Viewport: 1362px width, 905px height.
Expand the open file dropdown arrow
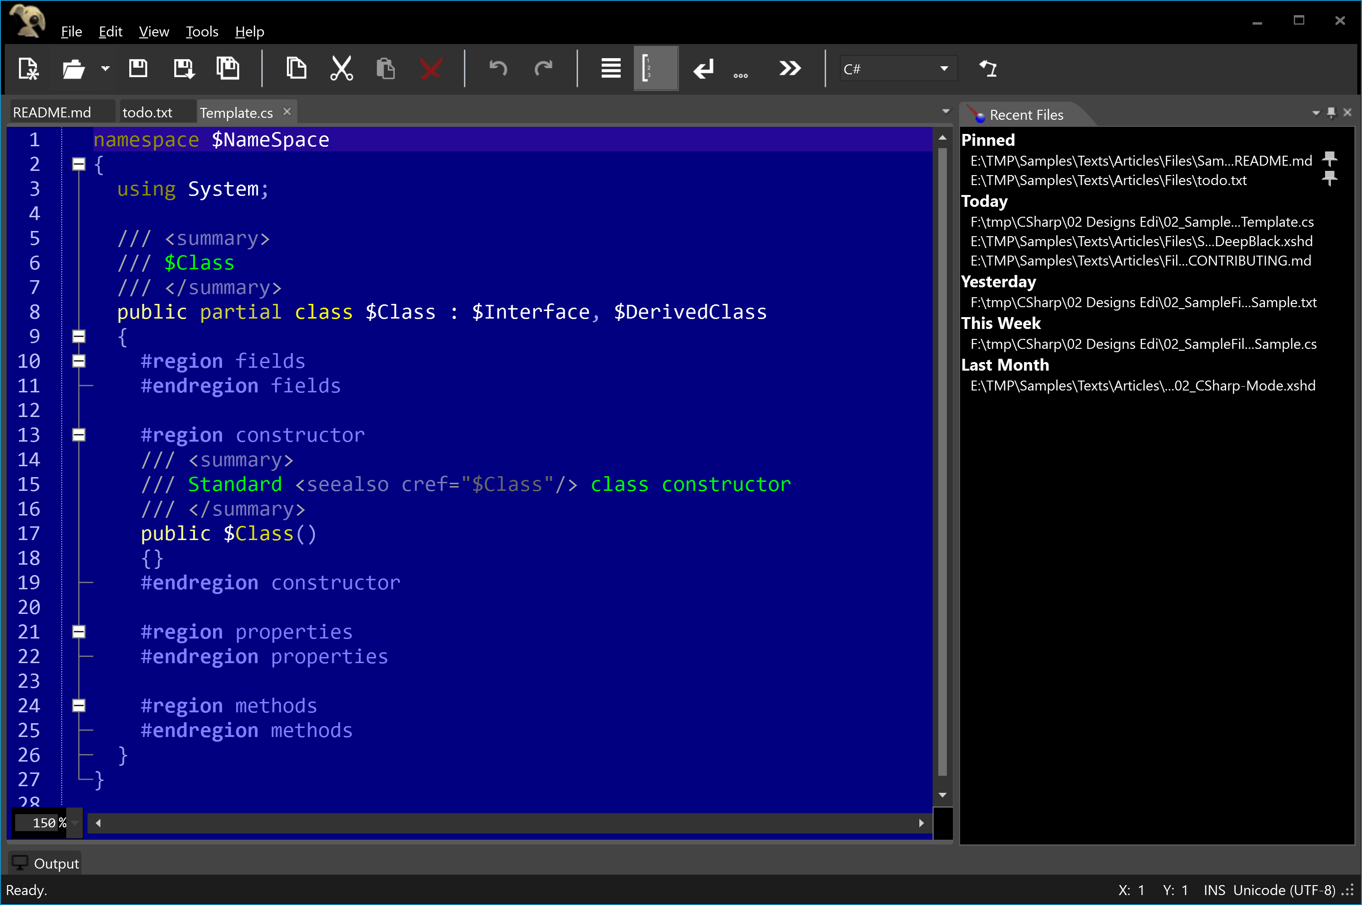tap(105, 69)
